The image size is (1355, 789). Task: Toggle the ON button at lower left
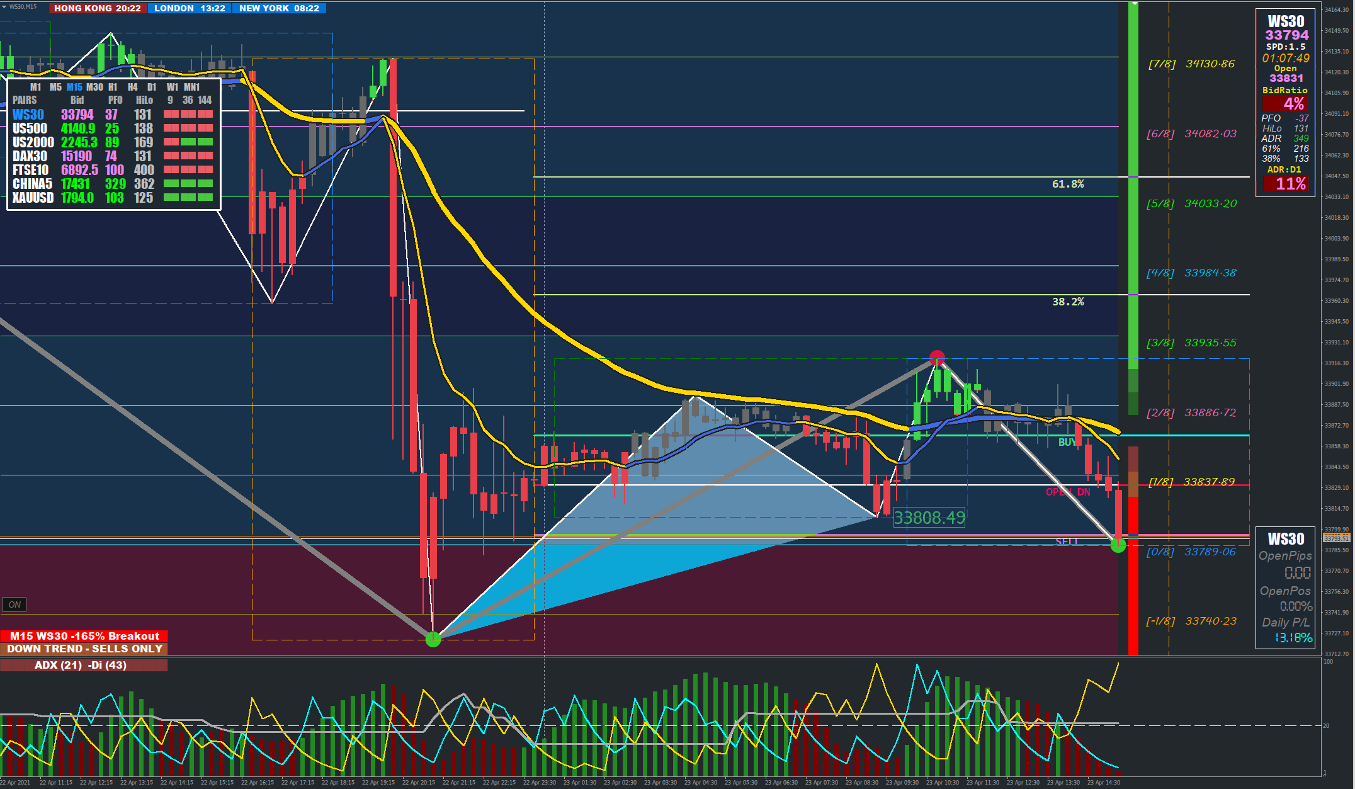coord(14,605)
